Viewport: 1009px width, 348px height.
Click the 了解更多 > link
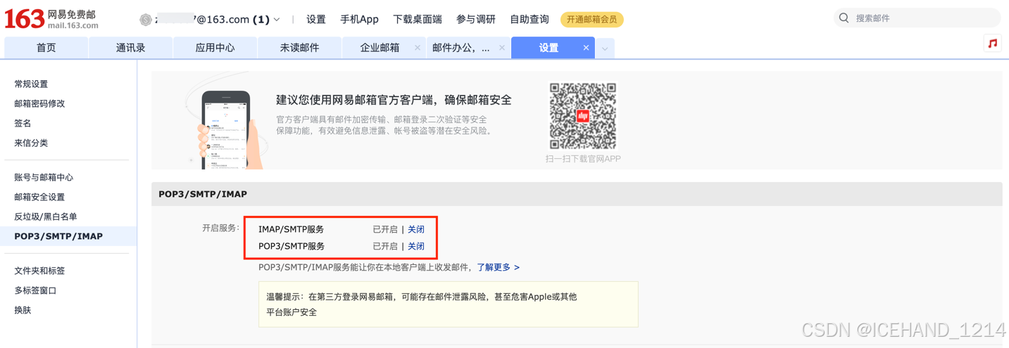[499, 268]
